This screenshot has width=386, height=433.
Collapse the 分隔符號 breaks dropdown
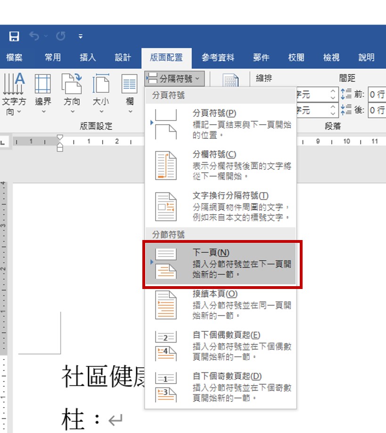coord(174,79)
